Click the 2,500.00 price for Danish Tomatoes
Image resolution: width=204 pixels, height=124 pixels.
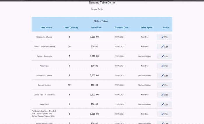[94, 95]
